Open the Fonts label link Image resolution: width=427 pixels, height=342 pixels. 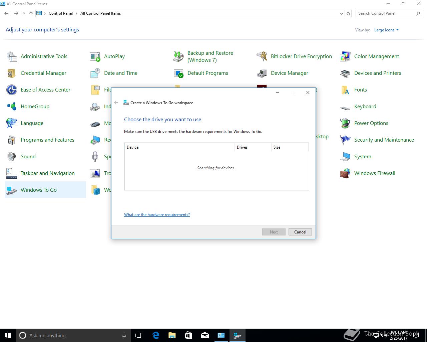pyautogui.click(x=361, y=90)
